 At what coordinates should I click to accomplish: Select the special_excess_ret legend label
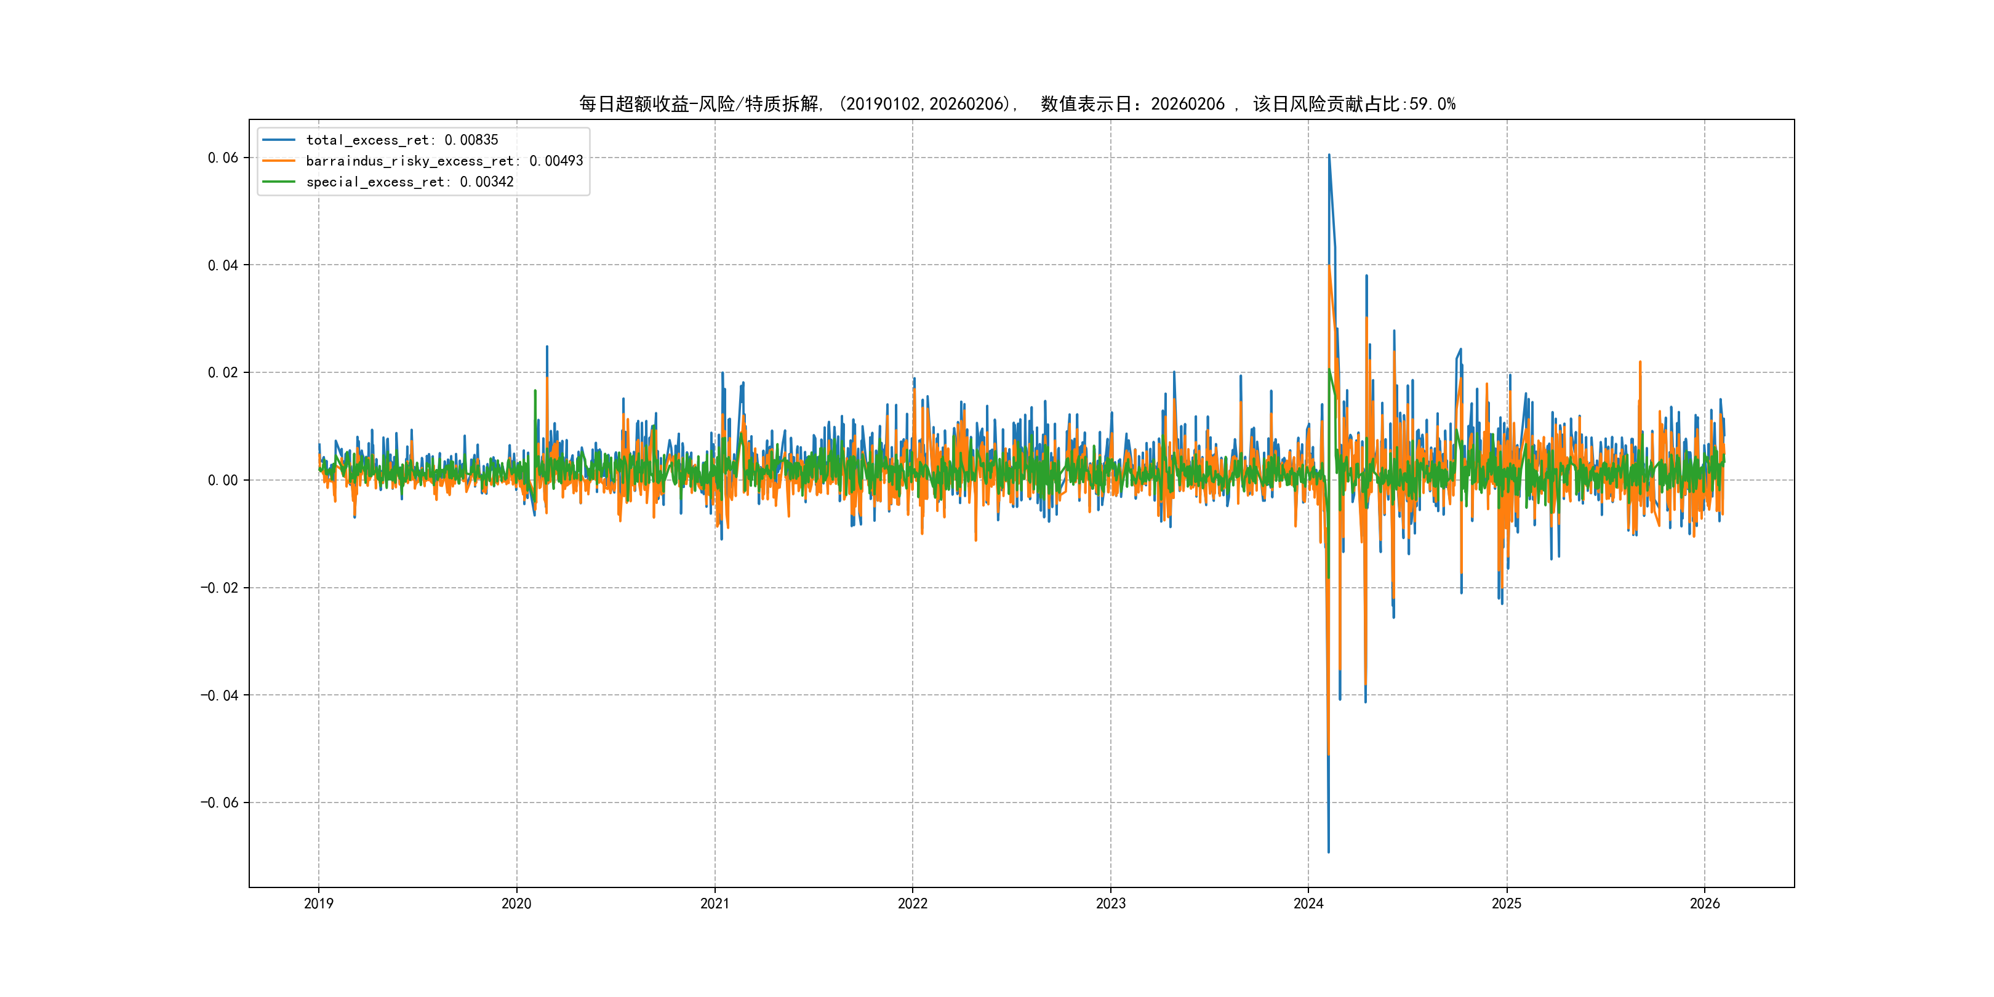pyautogui.click(x=409, y=182)
